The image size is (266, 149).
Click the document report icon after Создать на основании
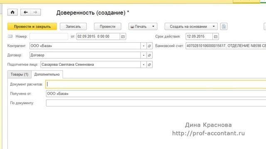click(x=224, y=26)
